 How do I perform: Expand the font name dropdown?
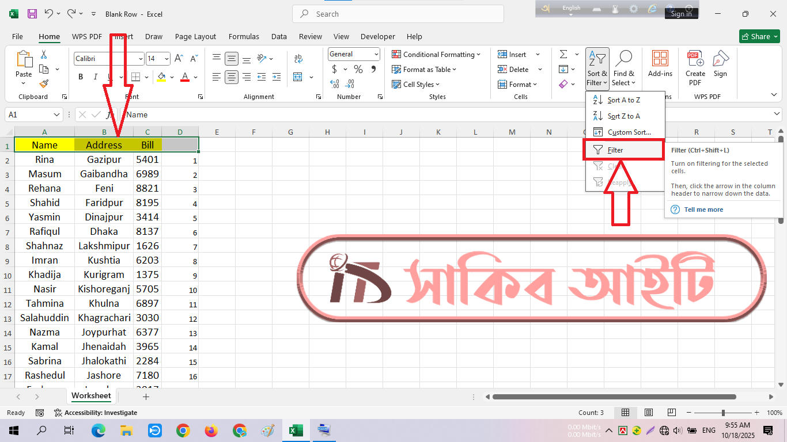click(141, 59)
